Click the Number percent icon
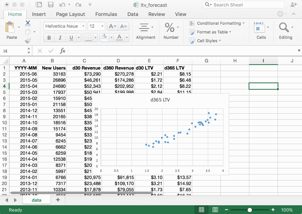 click(x=170, y=27)
